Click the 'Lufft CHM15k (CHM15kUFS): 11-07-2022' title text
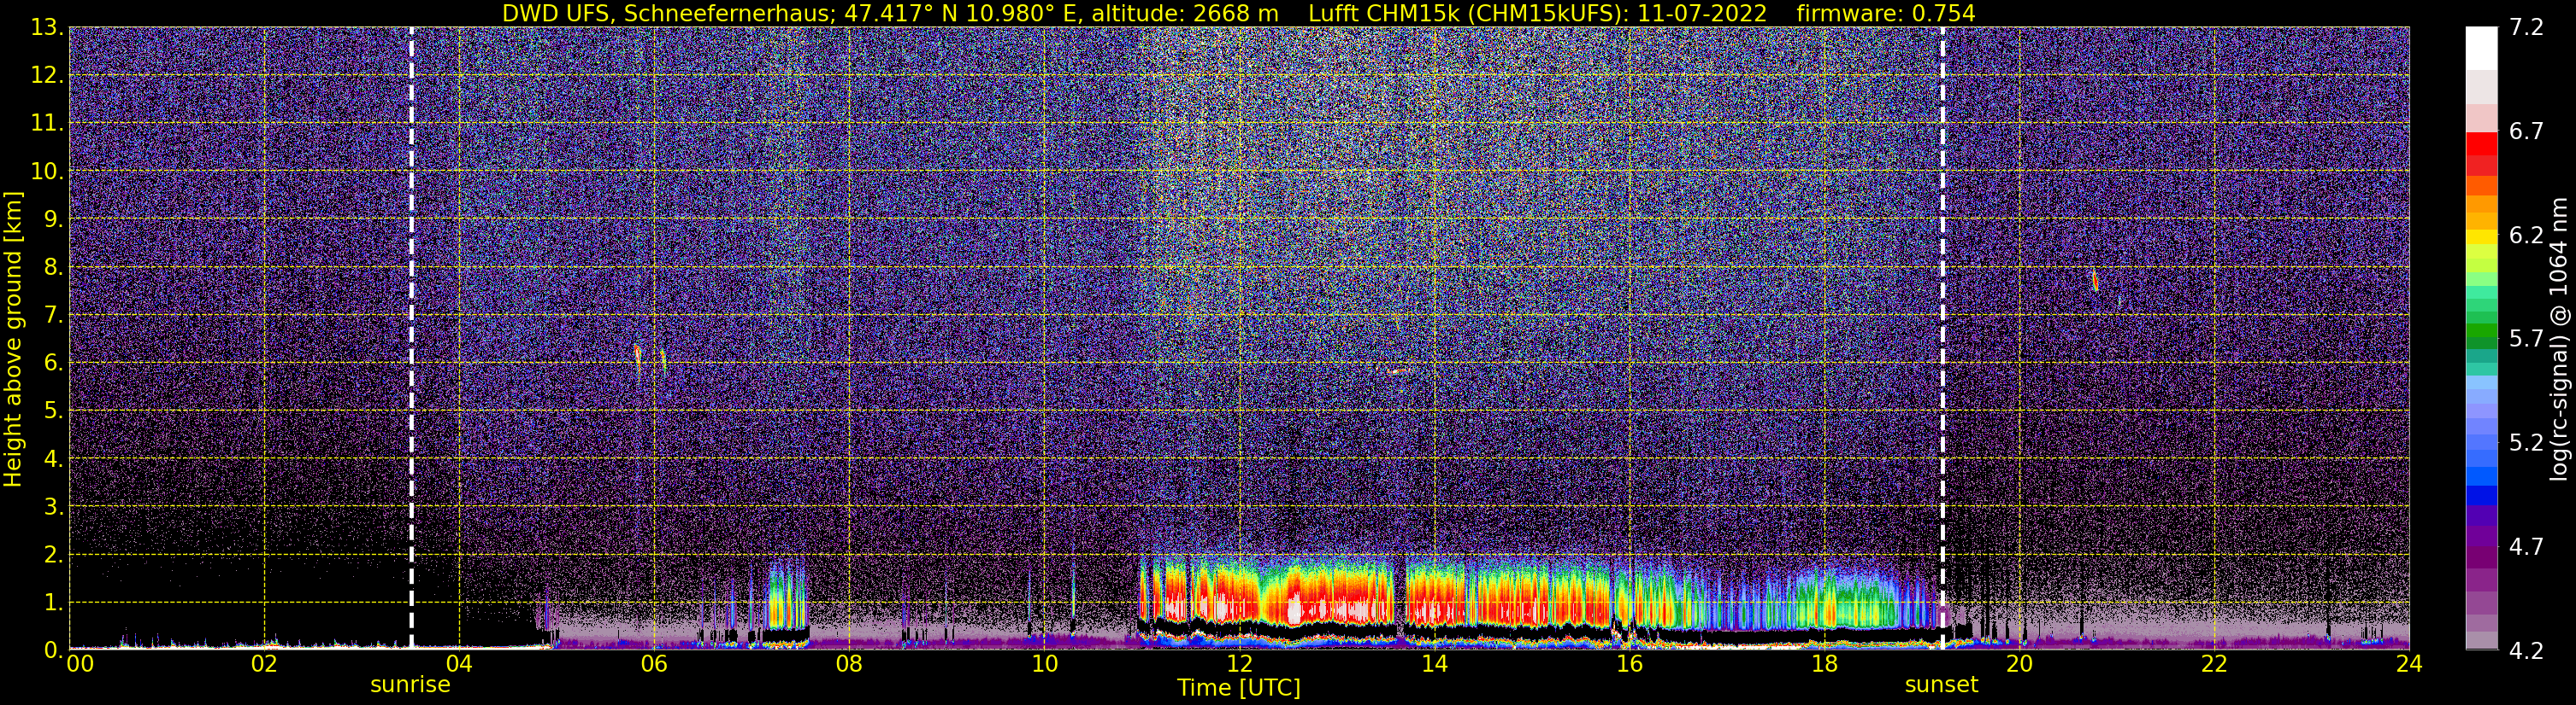This screenshot has height=705, width=2576. point(1537,13)
